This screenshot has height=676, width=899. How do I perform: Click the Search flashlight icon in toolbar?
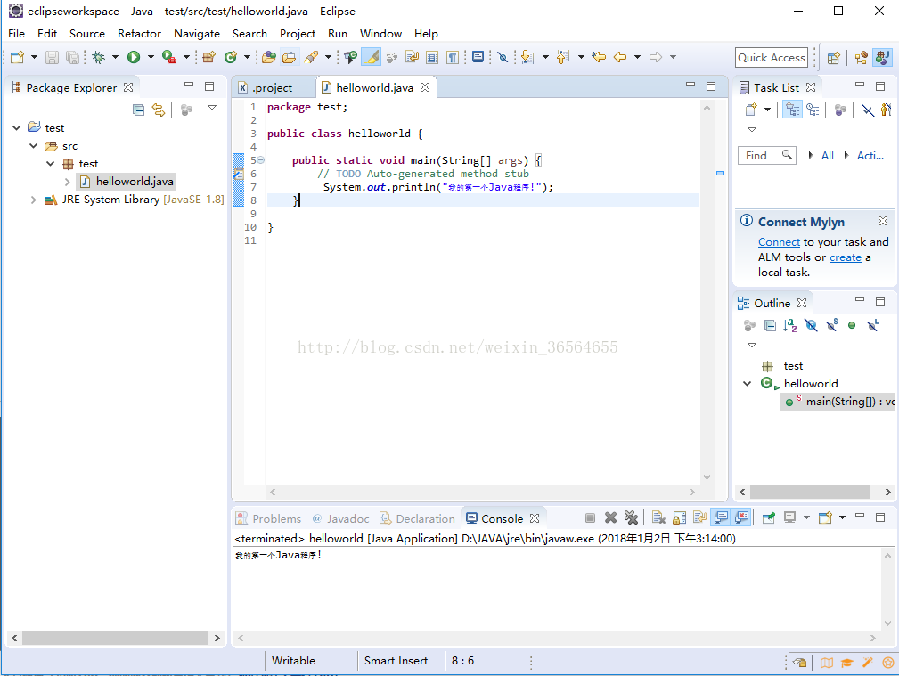click(x=311, y=57)
